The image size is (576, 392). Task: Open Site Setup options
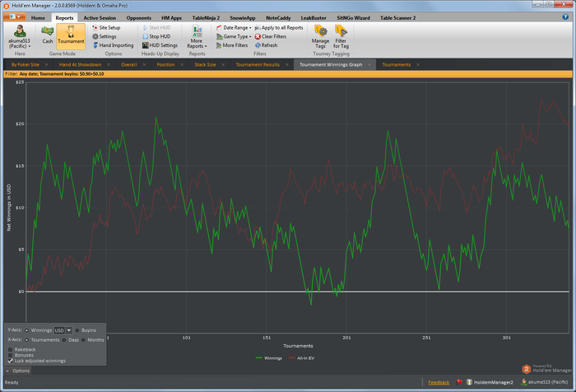pyautogui.click(x=109, y=27)
